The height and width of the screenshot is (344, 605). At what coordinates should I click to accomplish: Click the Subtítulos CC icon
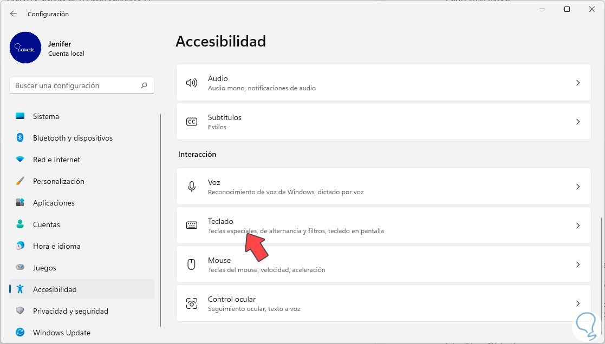191,122
